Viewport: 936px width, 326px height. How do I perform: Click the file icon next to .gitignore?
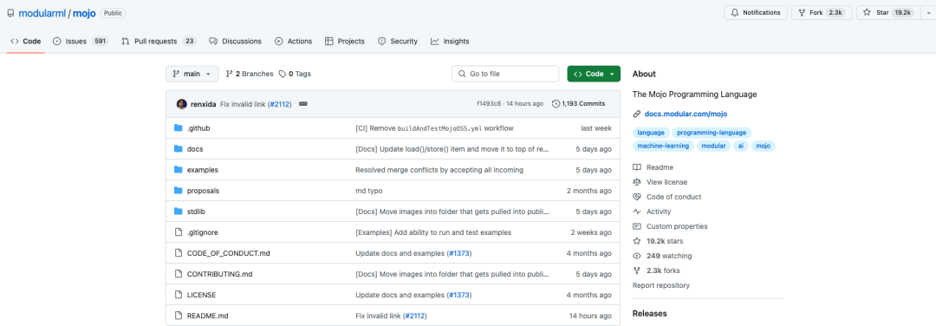[x=178, y=232]
